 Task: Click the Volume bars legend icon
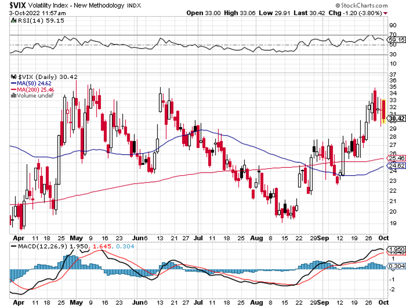pos(13,95)
